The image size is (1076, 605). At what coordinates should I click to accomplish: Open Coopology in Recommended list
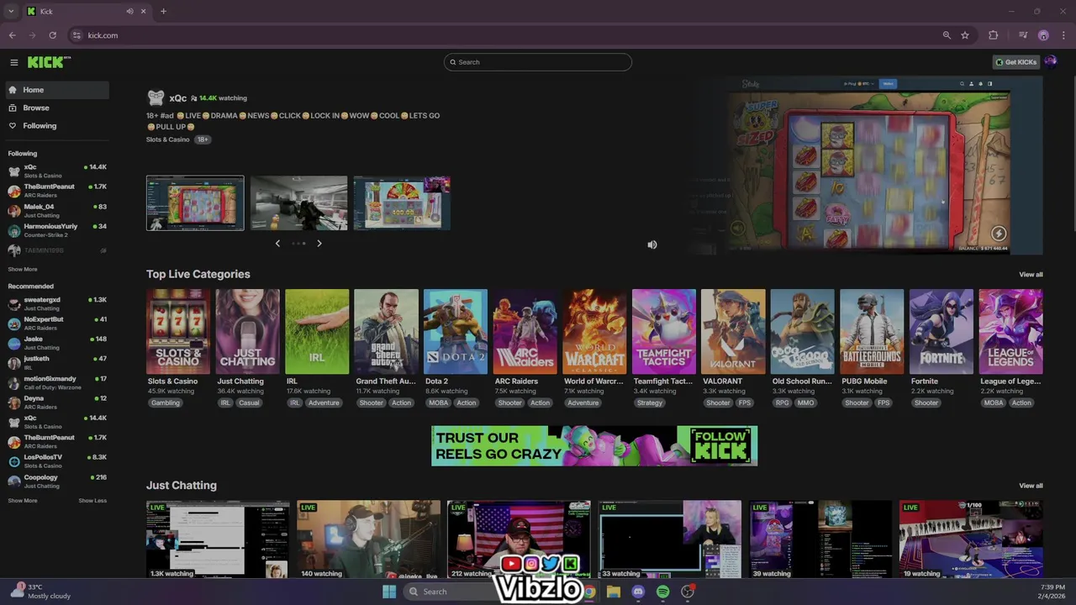pyautogui.click(x=56, y=481)
